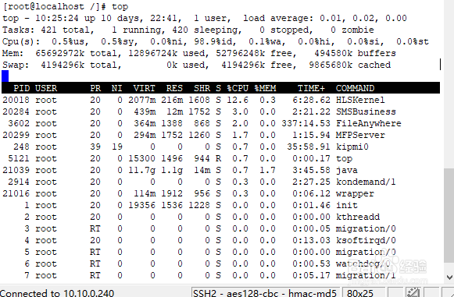This screenshot has height=297, width=454.
Task: Click the PID column header
Action: coord(21,88)
